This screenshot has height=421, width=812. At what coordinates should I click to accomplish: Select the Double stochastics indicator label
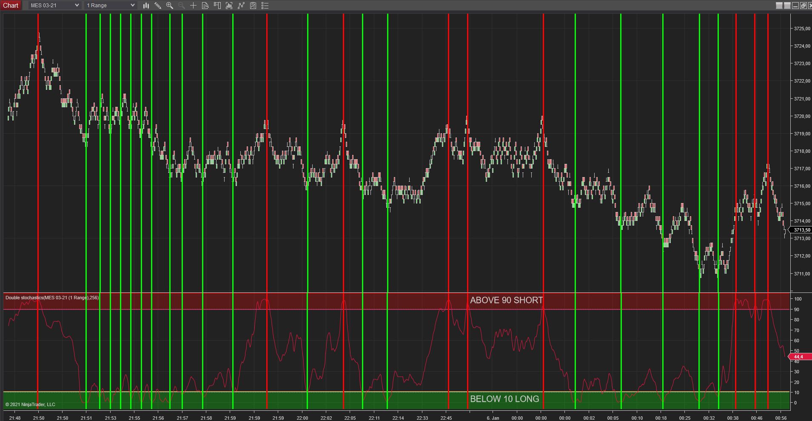pos(52,298)
